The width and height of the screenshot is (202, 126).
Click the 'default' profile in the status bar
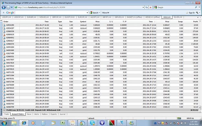(x=91, y=118)
